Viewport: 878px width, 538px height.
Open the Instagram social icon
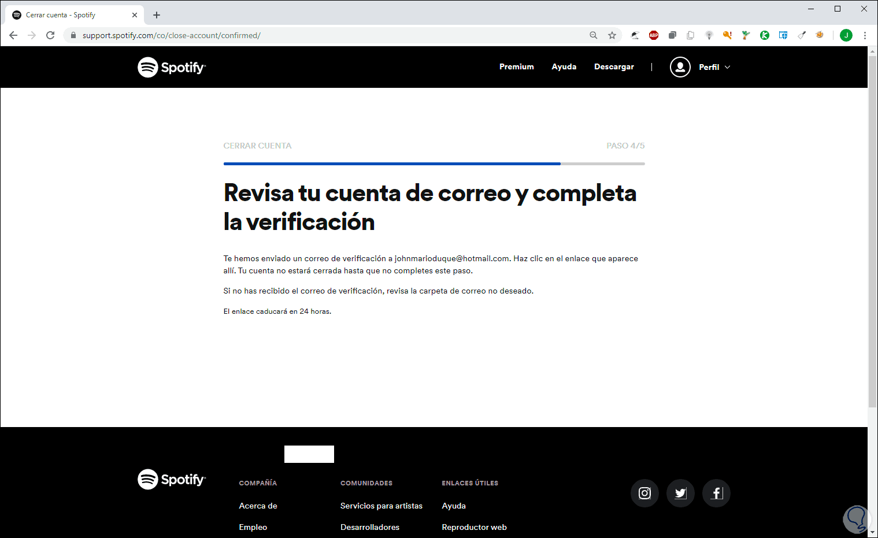click(x=644, y=493)
